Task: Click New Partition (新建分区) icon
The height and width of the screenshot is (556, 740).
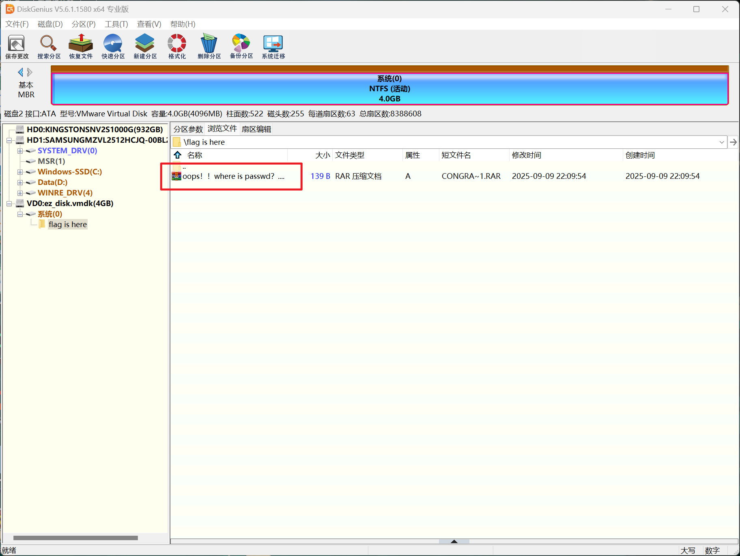Action: [x=145, y=46]
